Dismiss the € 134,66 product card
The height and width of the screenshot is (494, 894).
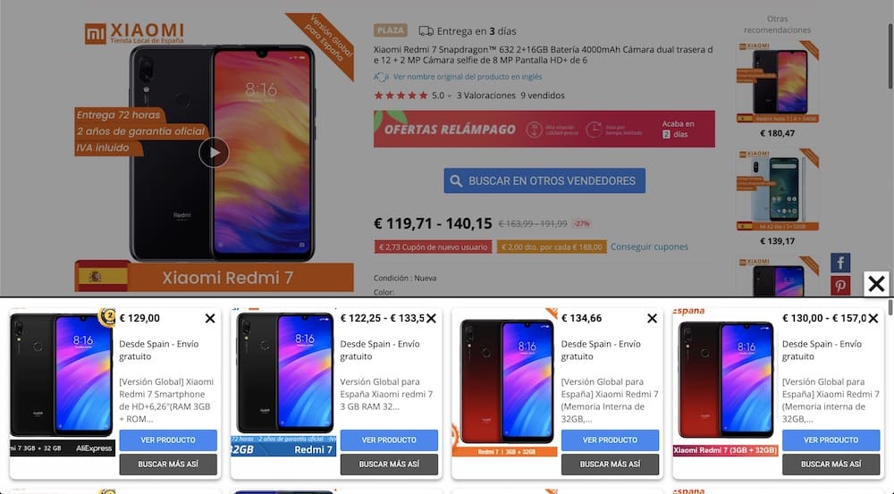tap(653, 319)
